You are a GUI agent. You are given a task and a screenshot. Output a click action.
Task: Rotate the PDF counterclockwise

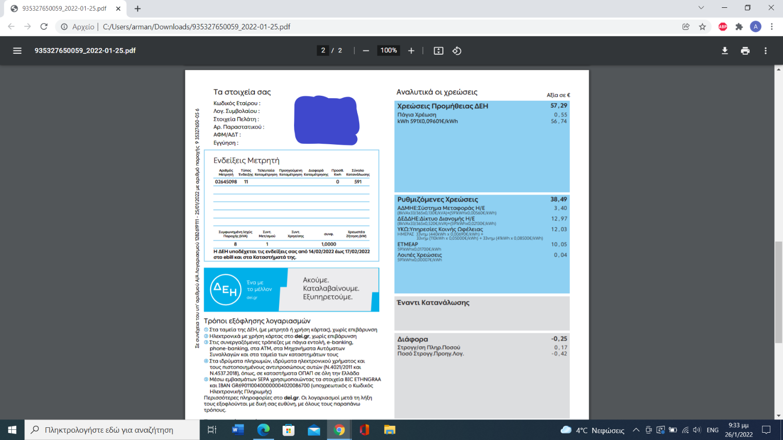(x=457, y=51)
